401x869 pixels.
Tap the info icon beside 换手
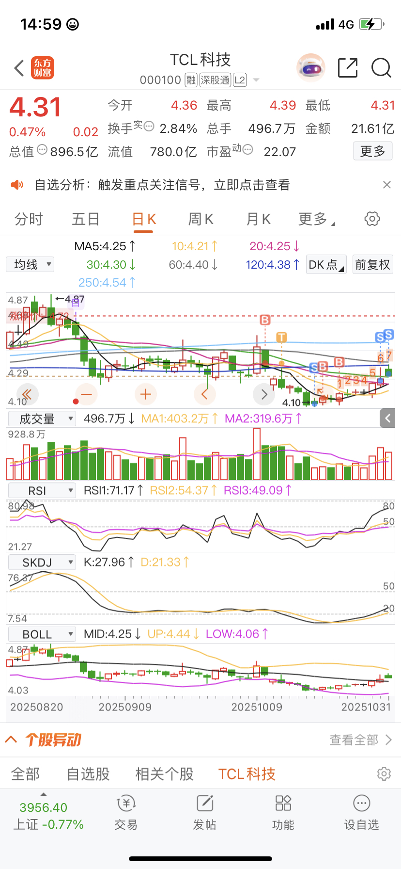tap(149, 126)
